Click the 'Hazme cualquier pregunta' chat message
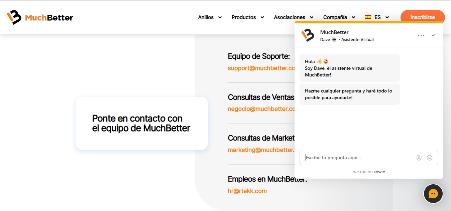This screenshot has width=451, height=211. point(350,94)
